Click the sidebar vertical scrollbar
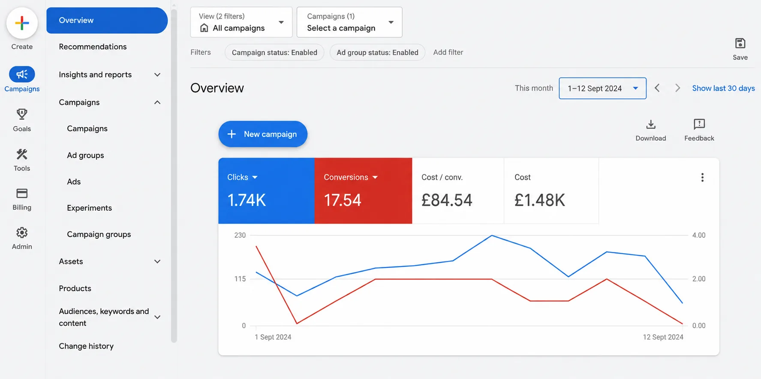 (174, 175)
